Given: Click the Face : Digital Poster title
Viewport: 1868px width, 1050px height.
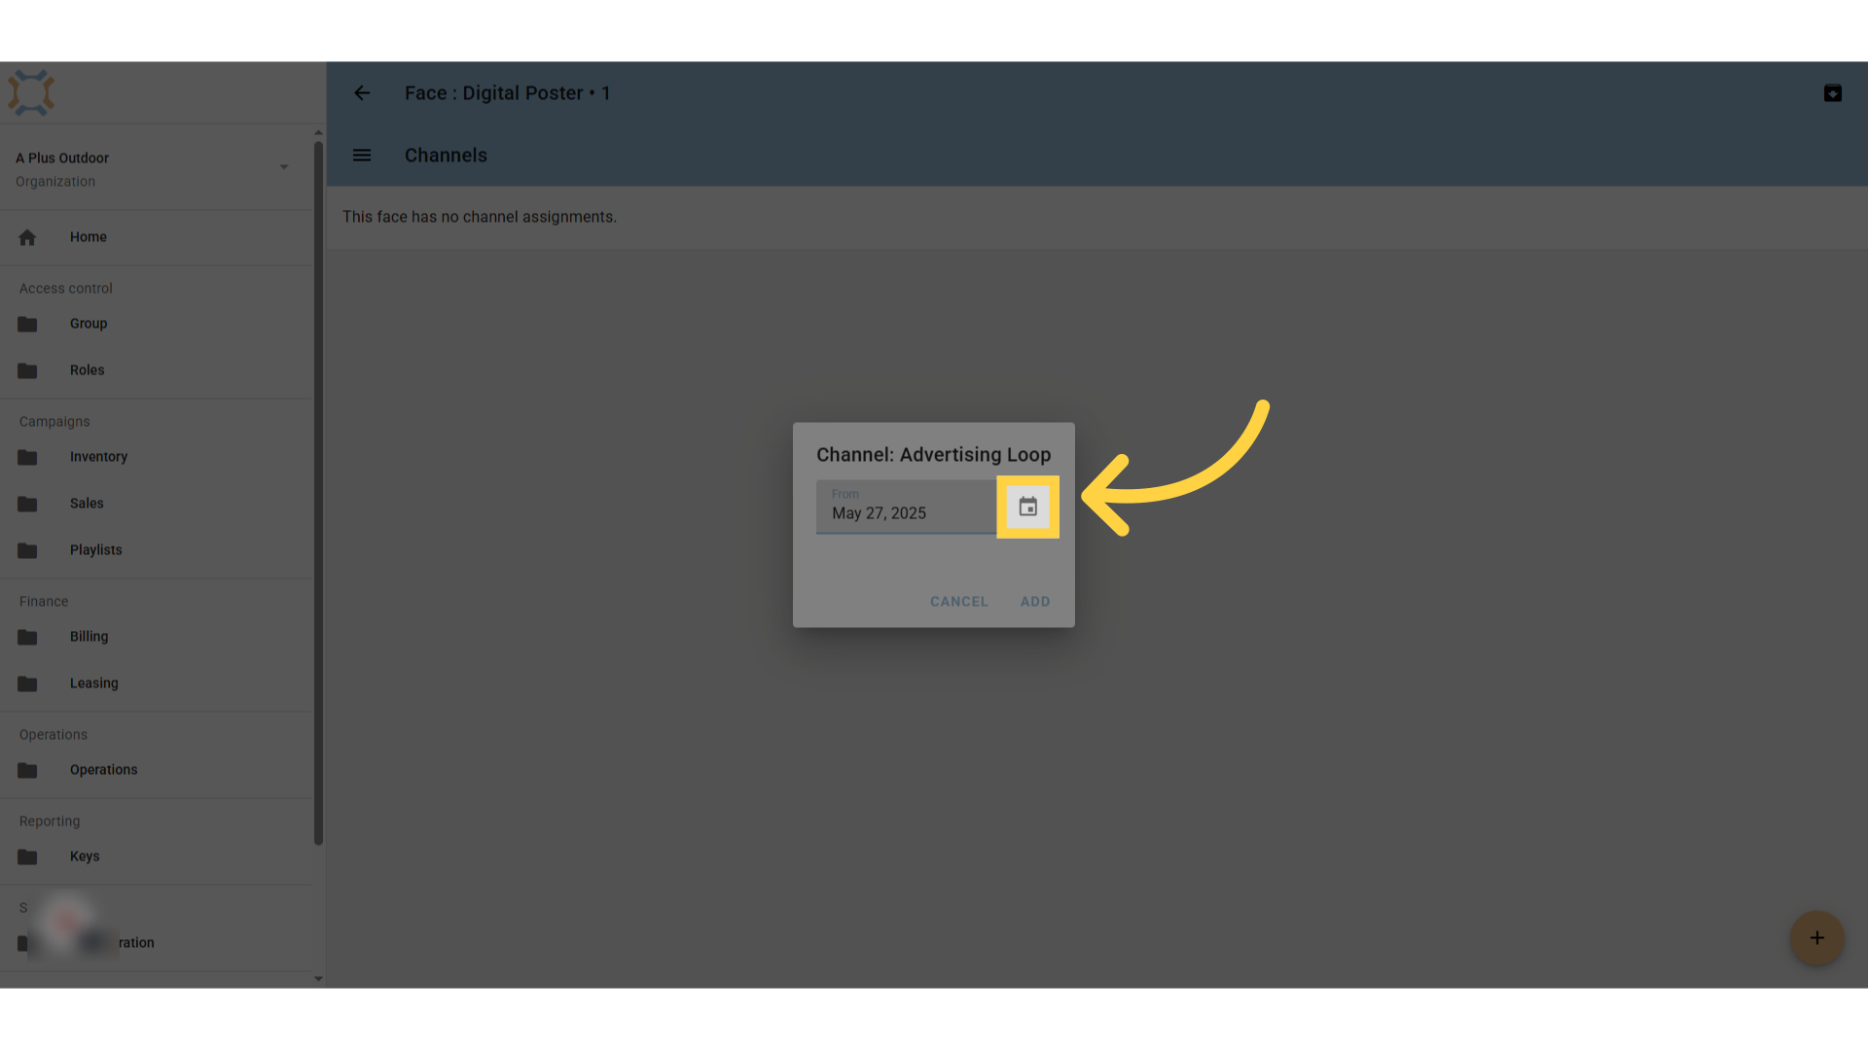Looking at the screenshot, I should [507, 93].
